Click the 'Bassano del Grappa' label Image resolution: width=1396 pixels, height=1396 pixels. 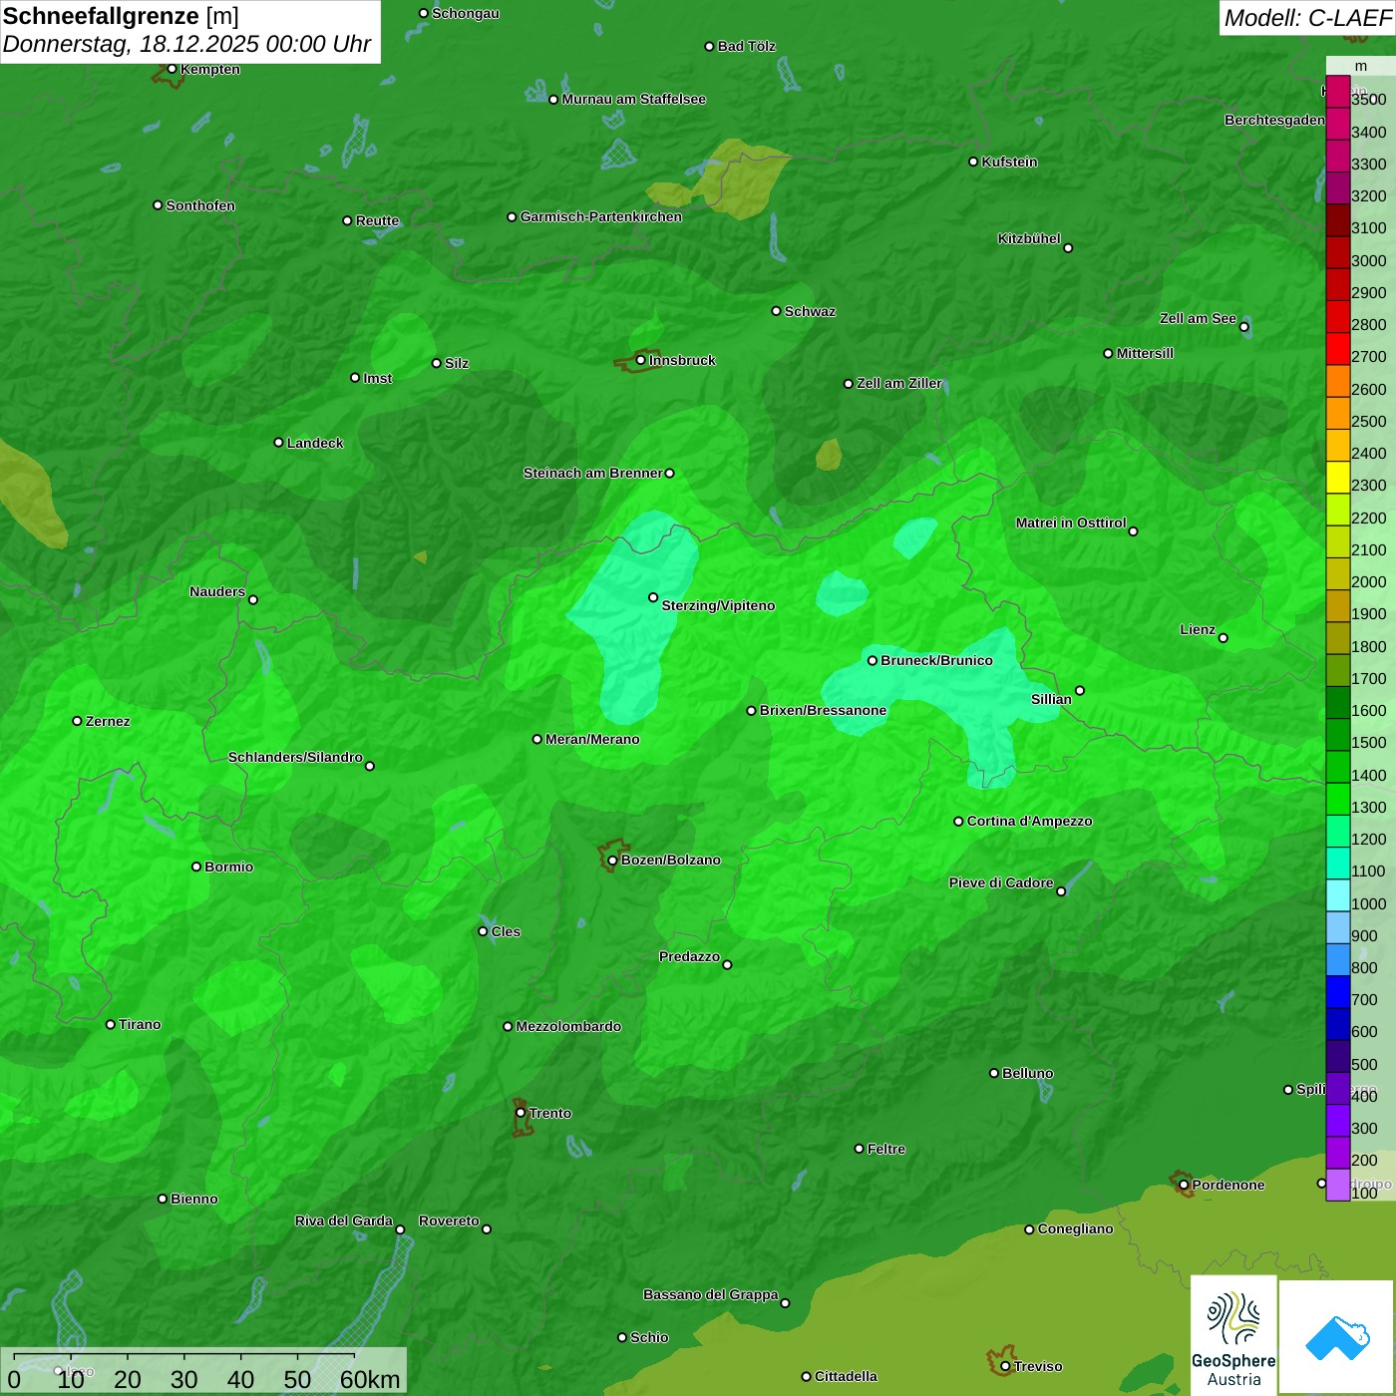(x=711, y=1294)
